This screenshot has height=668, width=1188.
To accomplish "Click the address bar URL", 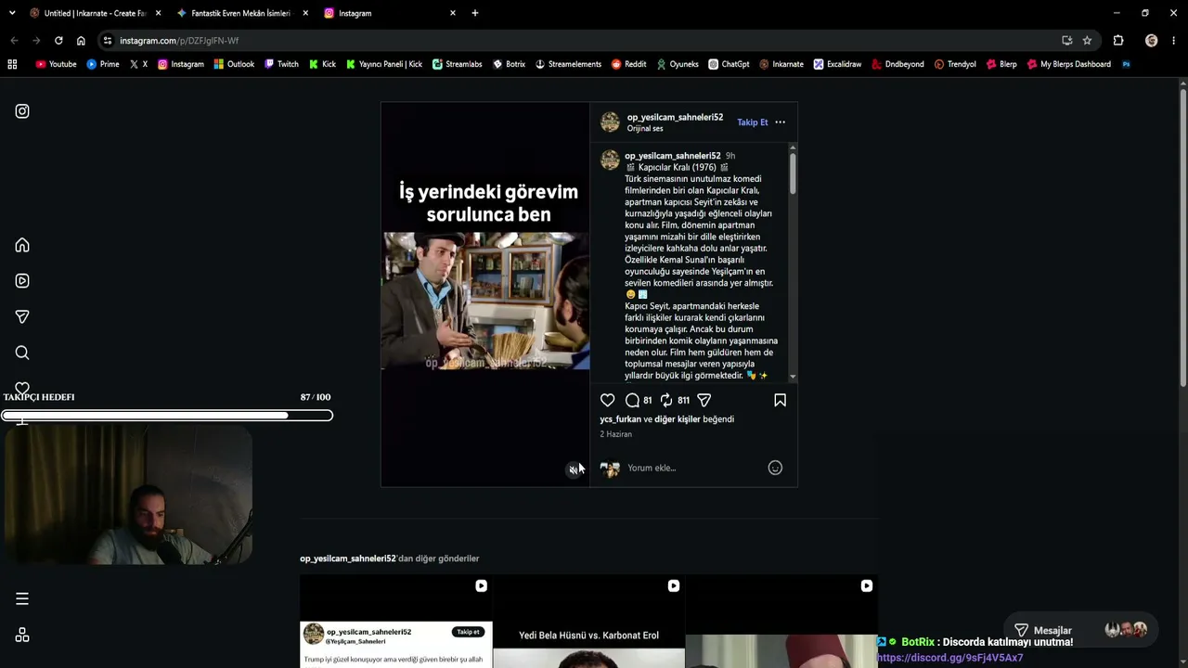I will [x=179, y=41].
